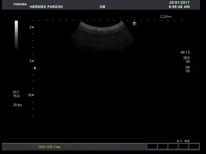Image resolution: width=206 pixels, height=154 pixels.
Task: Select the third empty thumbnail slot
Action: (x=173, y=147)
